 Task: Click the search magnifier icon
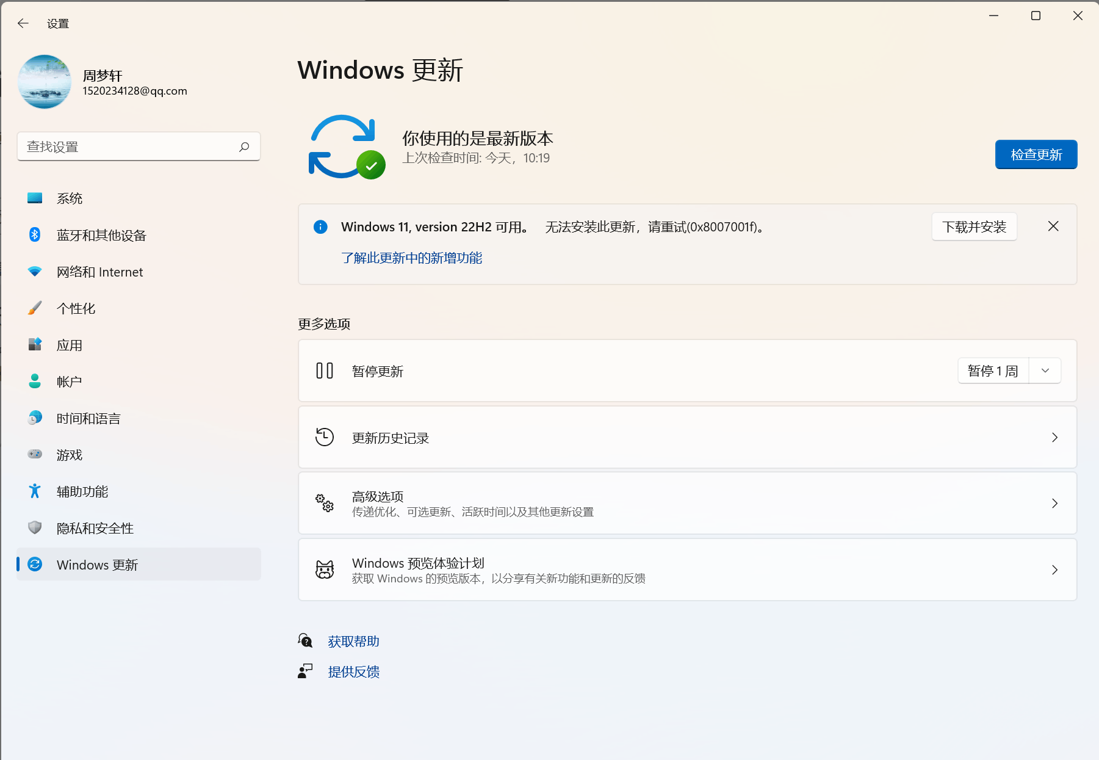[x=244, y=147]
